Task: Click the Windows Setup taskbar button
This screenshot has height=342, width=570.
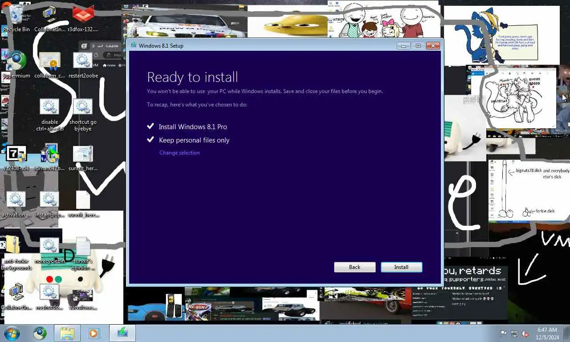Action: (122, 333)
